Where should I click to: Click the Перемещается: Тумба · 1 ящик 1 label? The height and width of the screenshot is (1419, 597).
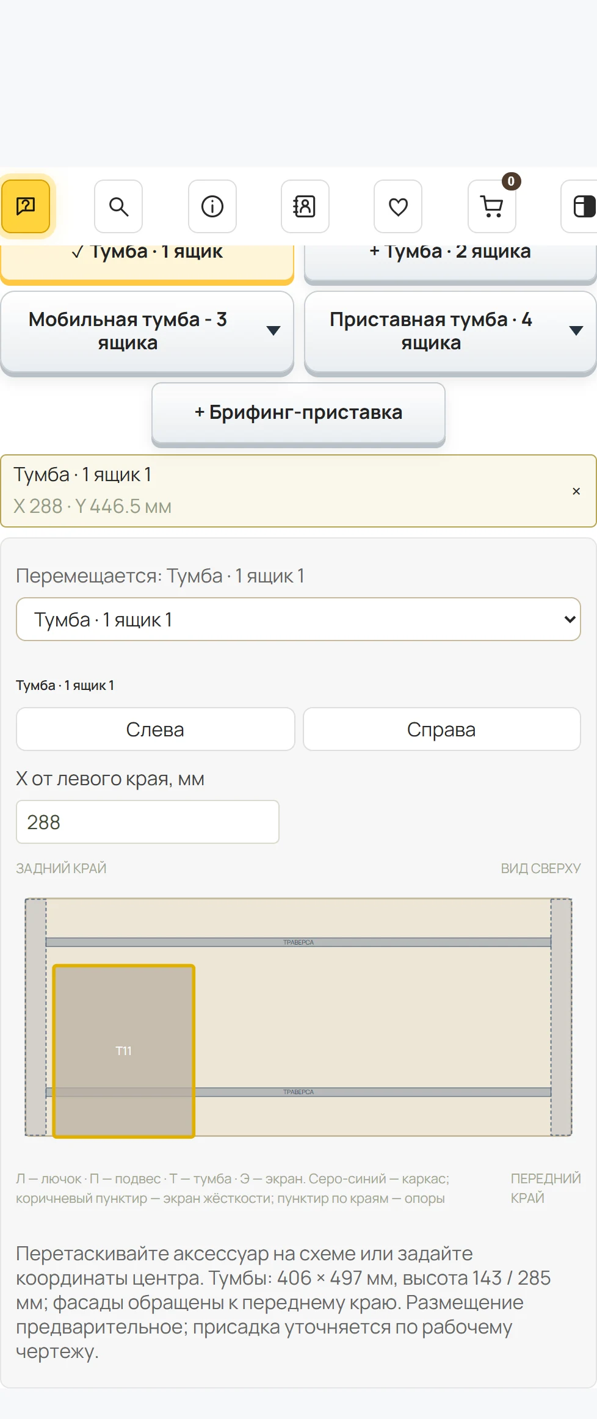[x=160, y=576]
